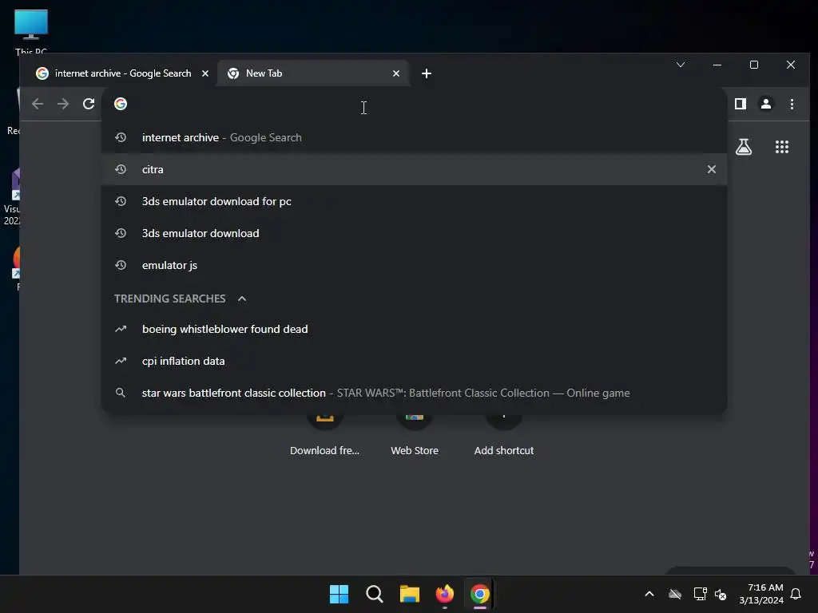The image size is (818, 613).
Task: Select the 'emulator js' suggestion
Action: point(414,265)
